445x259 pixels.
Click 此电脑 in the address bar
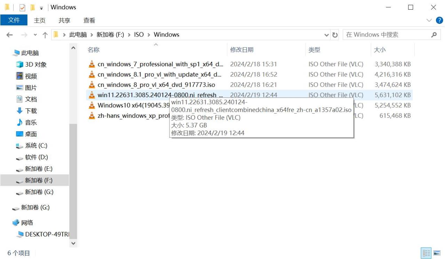point(78,35)
